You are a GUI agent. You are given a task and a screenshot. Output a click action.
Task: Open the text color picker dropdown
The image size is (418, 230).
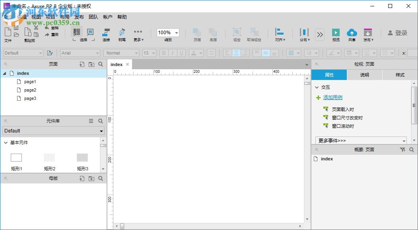point(200,53)
